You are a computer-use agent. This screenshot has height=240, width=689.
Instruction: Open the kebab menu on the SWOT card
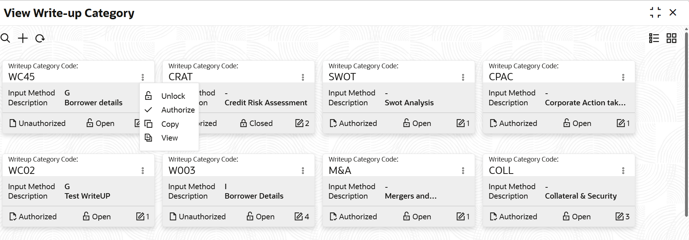[x=463, y=77]
